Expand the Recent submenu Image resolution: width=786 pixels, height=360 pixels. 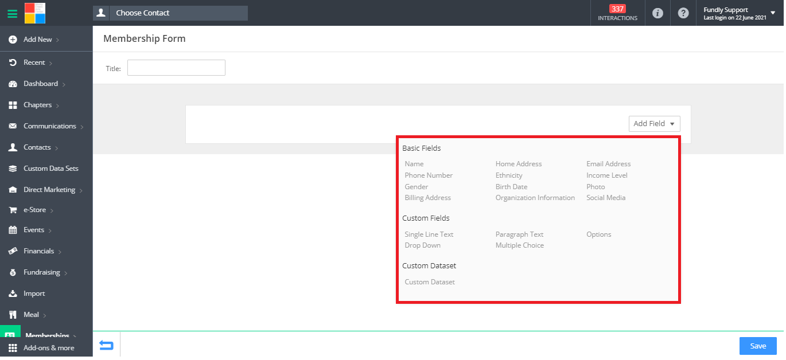coord(50,63)
